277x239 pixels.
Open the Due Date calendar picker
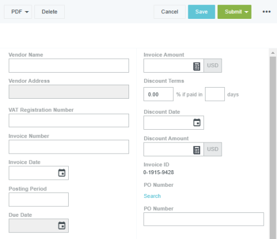coord(61,226)
